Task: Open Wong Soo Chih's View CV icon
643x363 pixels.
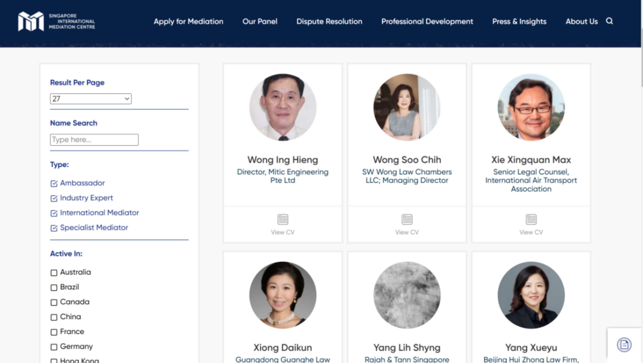Action: point(407,219)
